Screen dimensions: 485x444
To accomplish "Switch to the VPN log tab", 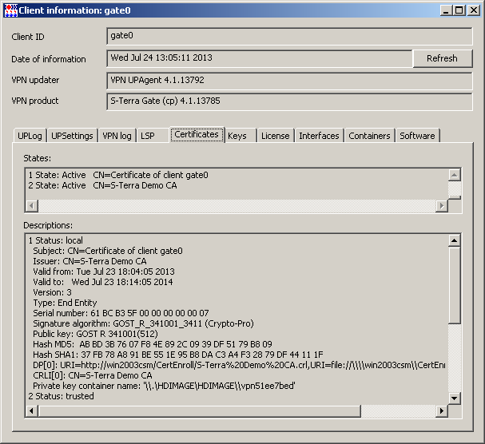I will click(117, 136).
